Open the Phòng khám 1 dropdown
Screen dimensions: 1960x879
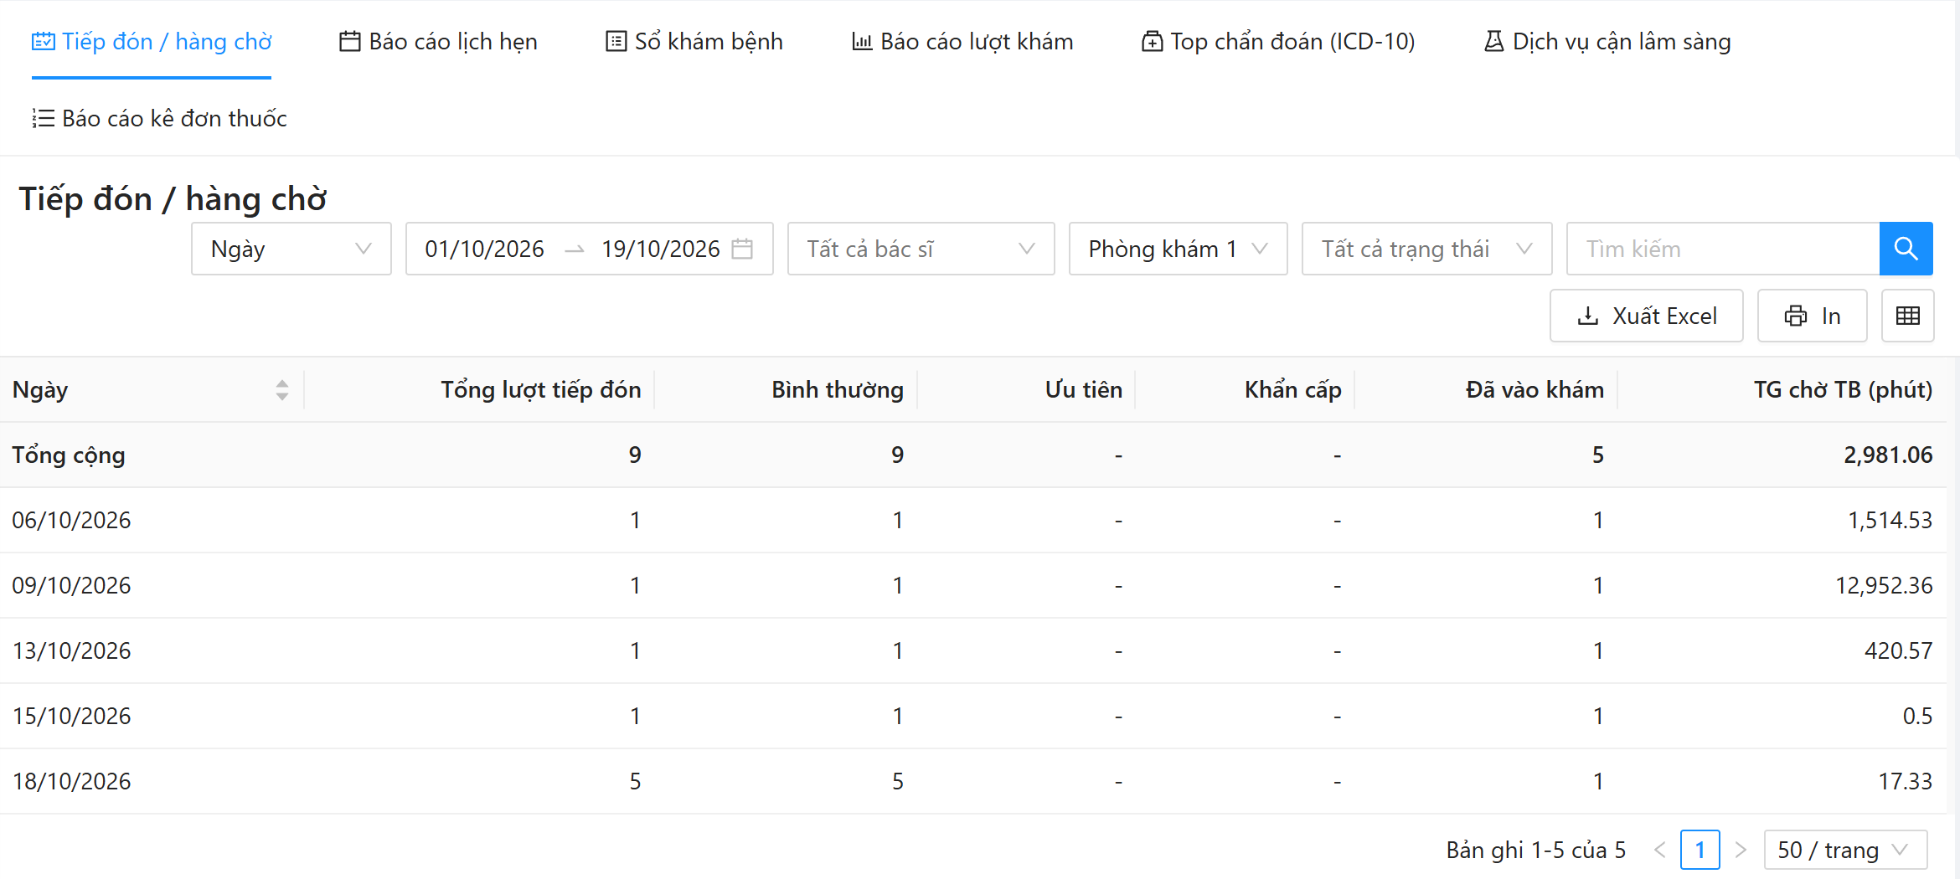click(1178, 249)
